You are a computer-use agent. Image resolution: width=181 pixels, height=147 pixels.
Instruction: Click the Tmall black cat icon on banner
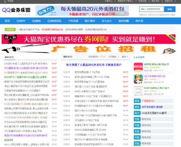click(10, 39)
